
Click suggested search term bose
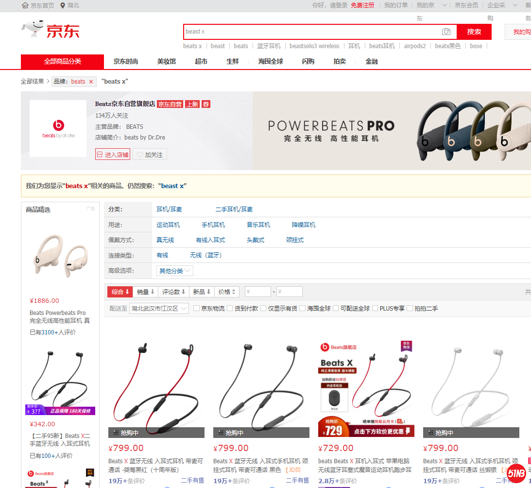[476, 46]
